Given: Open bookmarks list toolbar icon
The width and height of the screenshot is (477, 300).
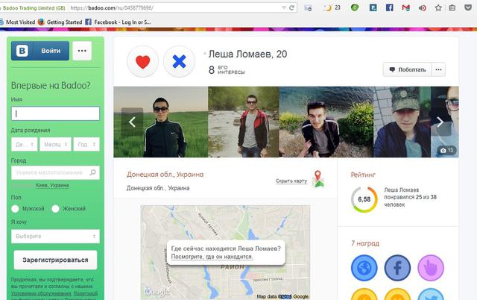Looking at the screenshot, I should coord(452,8).
